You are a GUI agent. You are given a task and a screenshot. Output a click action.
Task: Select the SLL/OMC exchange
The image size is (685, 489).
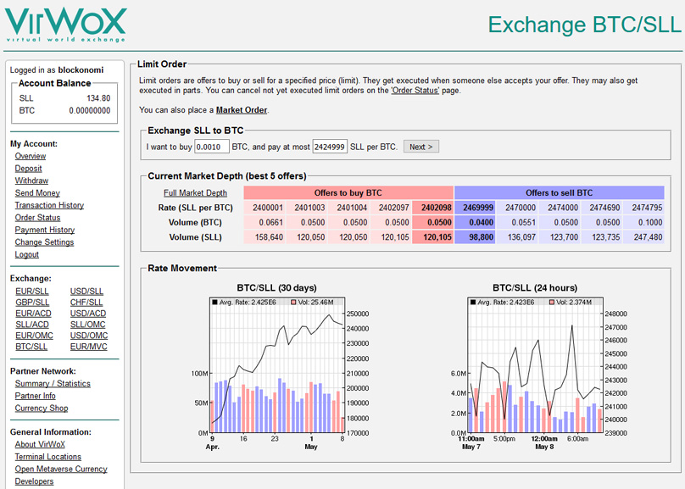[x=87, y=325]
